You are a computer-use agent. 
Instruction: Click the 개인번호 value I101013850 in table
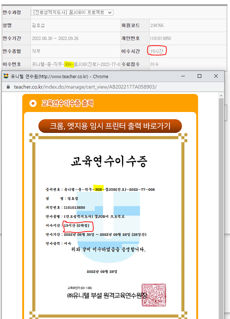tap(161, 39)
